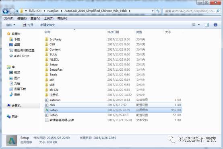223x149 pixels.
Task: Expand arrow after ruanjian breadcrumb
Action: click(62, 11)
